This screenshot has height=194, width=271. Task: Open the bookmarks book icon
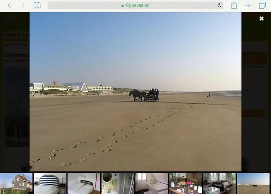37,5
